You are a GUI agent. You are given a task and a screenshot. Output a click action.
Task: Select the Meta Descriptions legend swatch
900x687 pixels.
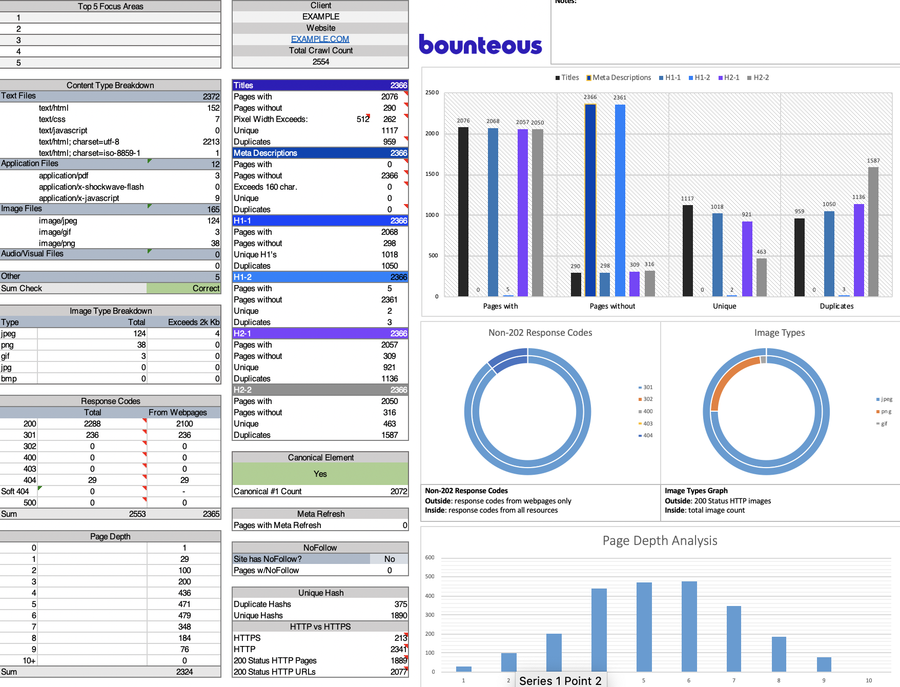(589, 78)
